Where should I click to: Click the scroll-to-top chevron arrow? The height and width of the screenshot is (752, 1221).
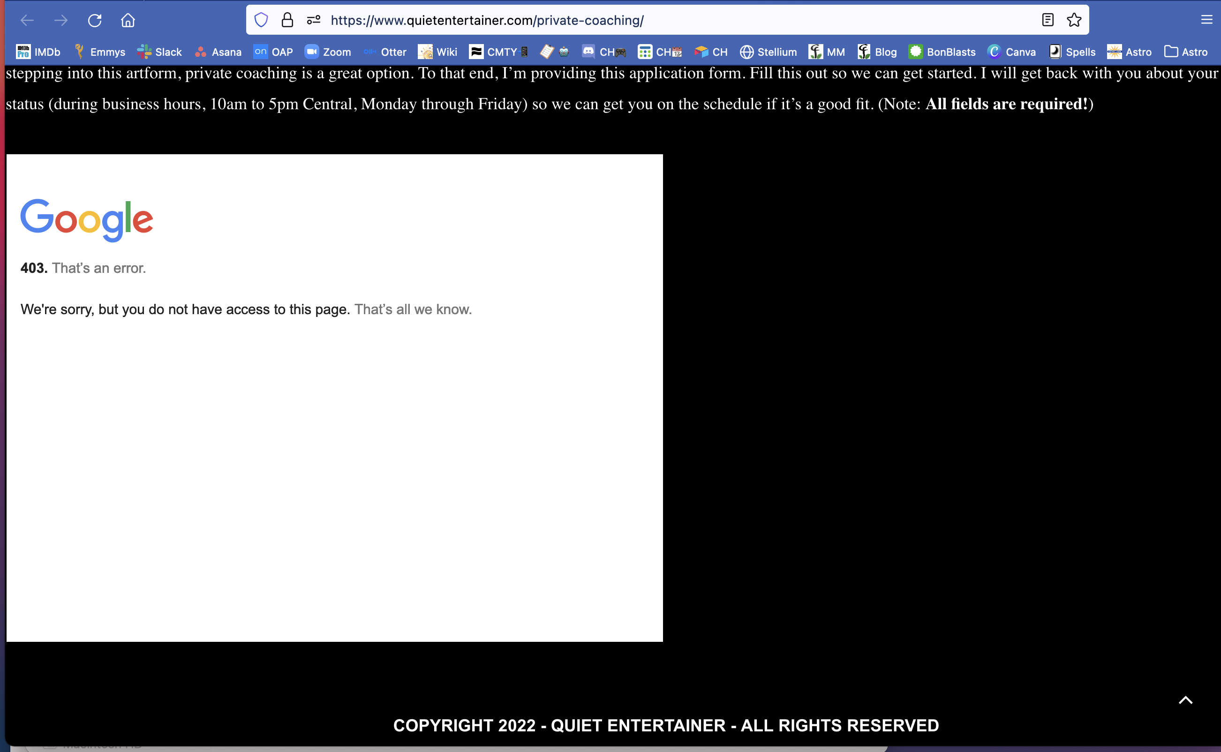tap(1186, 700)
